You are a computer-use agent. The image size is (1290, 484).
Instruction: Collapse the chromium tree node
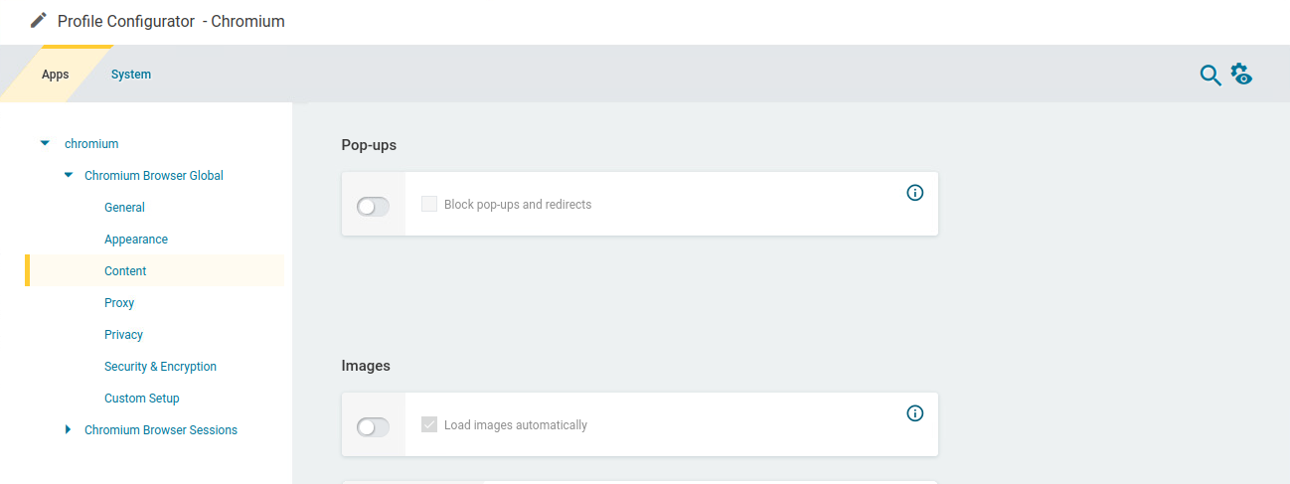[x=45, y=144]
